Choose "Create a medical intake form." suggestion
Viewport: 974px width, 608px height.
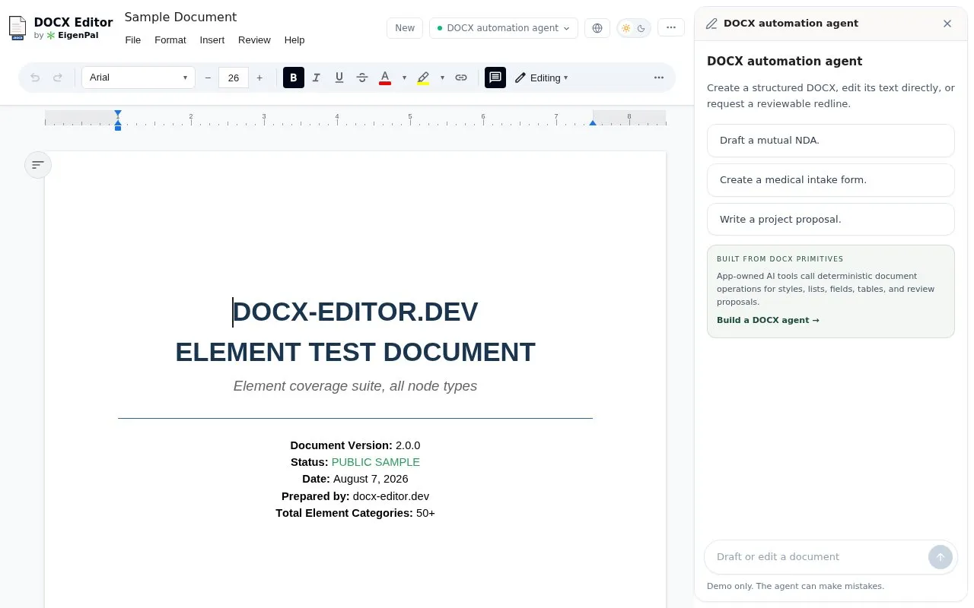point(831,180)
